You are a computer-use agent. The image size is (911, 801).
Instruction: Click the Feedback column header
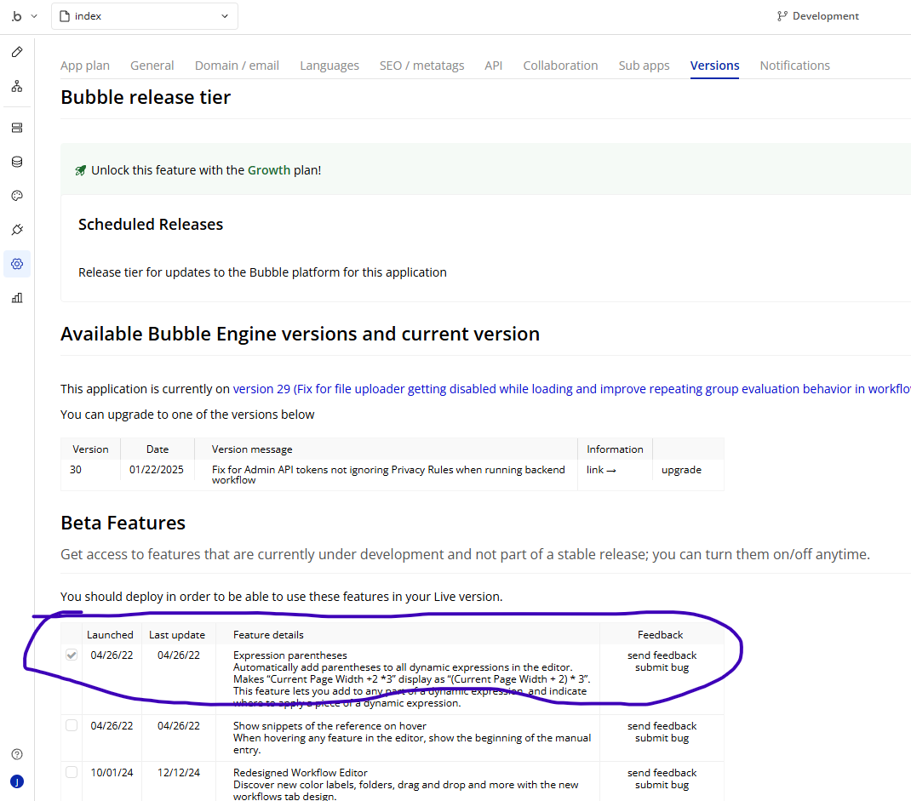(660, 635)
